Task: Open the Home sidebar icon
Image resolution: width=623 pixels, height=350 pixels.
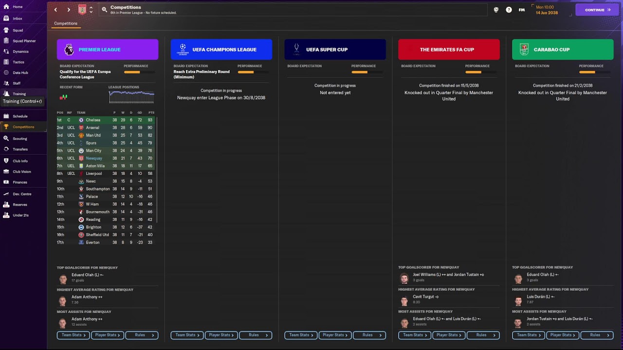Action: (6, 7)
